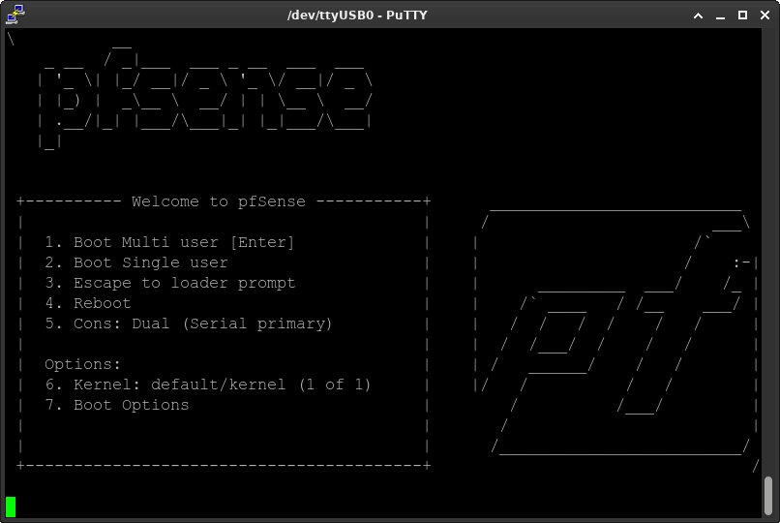Click '3. Escape to loader prompt' text
Screen dimensions: 780x523
[x=170, y=283]
